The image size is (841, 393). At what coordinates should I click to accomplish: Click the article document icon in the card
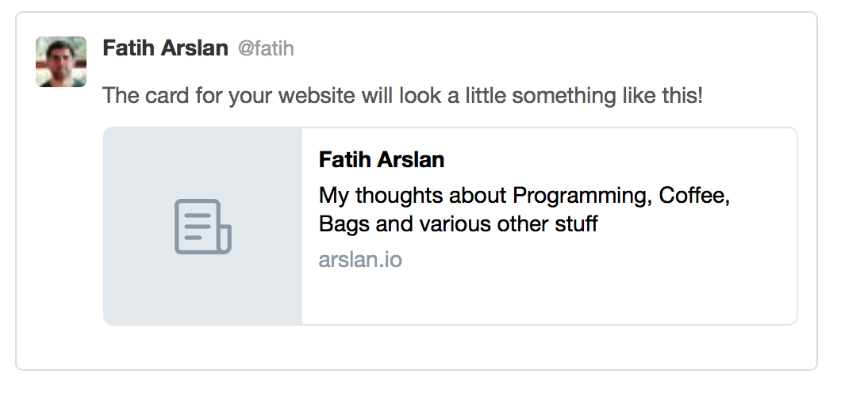pos(203,226)
